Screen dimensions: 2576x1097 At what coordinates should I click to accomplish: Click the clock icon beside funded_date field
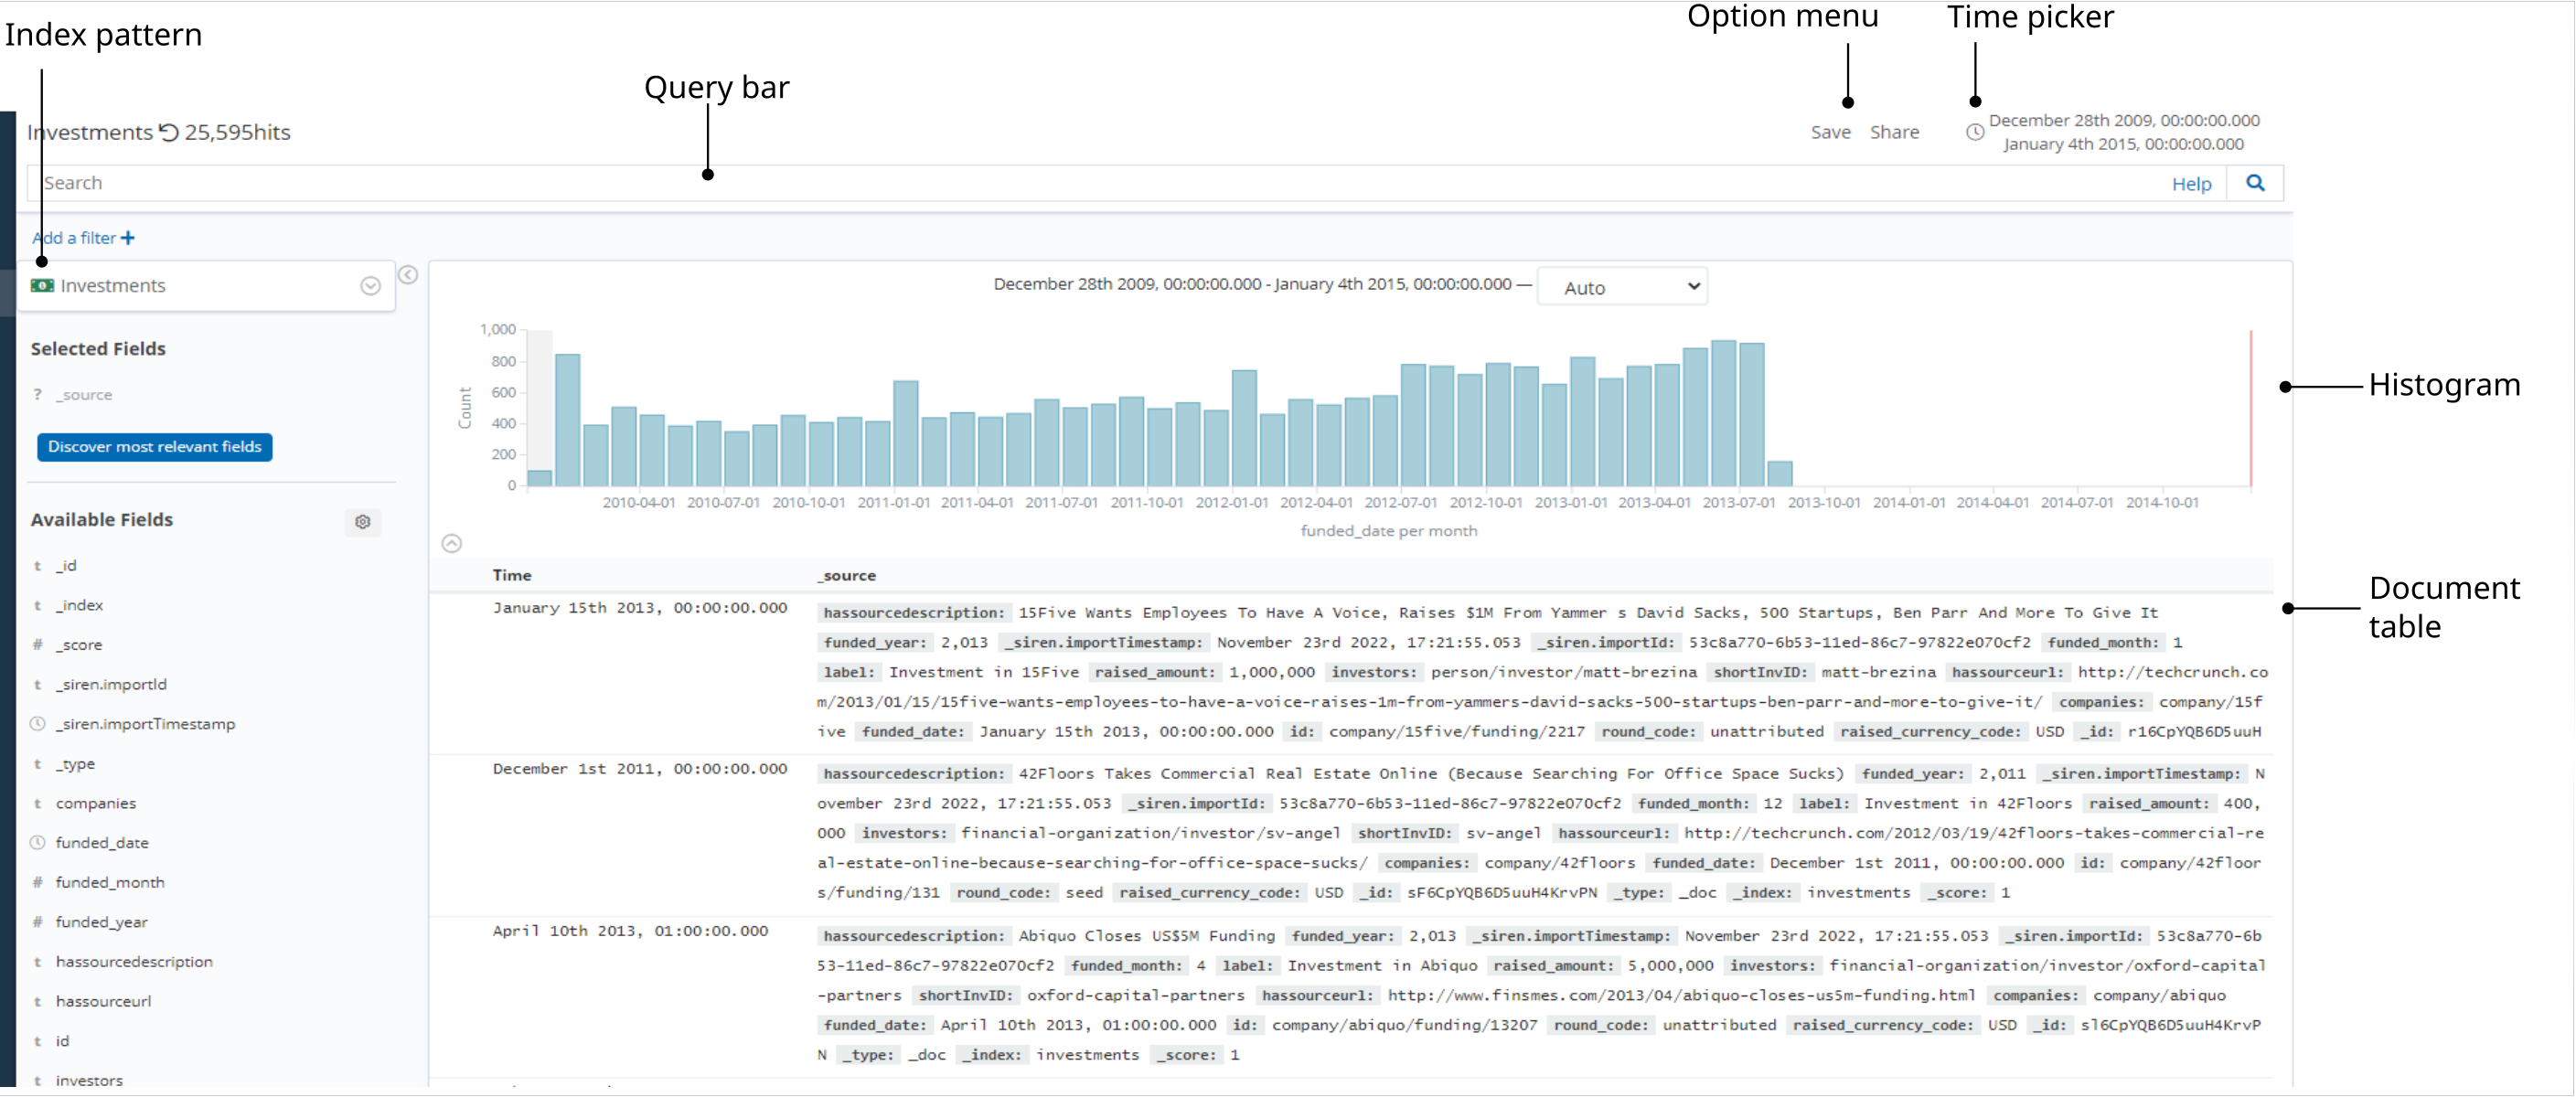(x=38, y=842)
